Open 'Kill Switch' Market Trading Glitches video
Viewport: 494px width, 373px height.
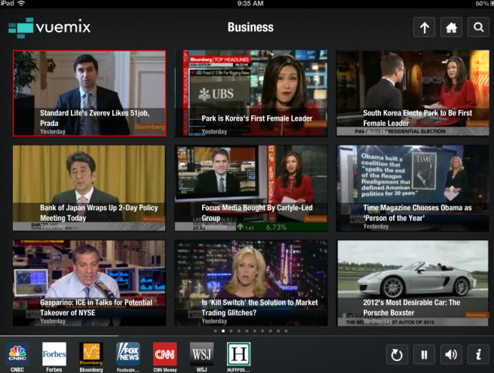click(x=251, y=283)
